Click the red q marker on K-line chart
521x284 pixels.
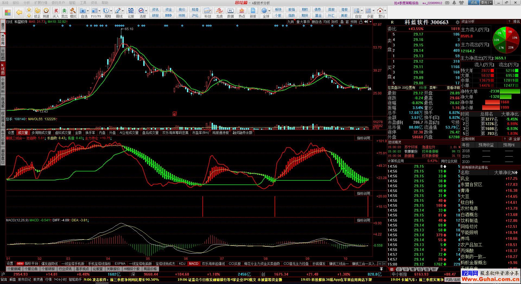pyautogui.click(x=174, y=114)
